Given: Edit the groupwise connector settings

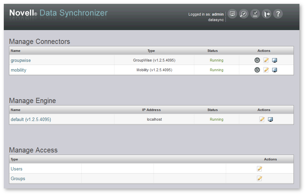Looking at the screenshot, I should point(266,60).
